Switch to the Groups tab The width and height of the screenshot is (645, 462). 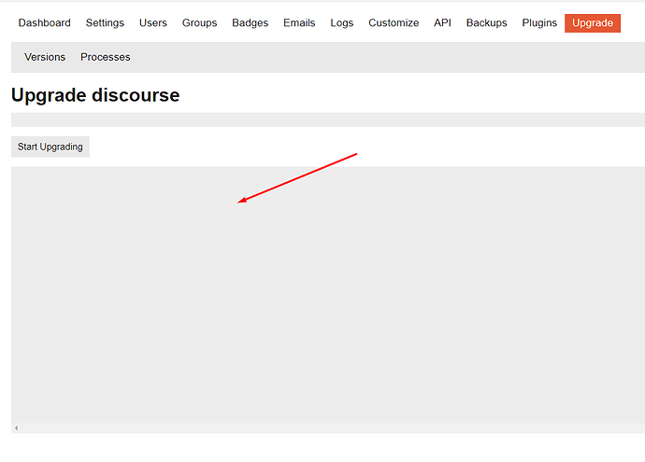[x=199, y=23]
